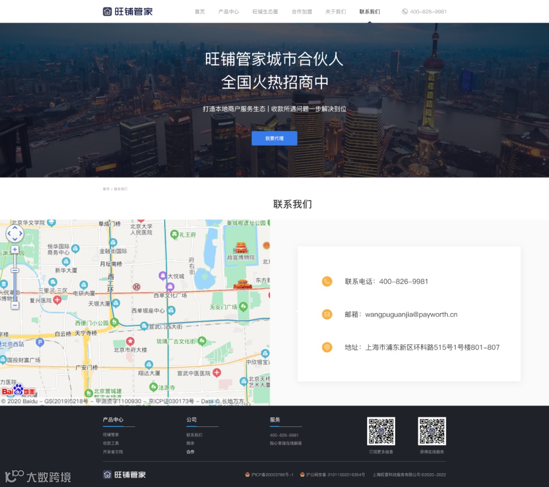The image size is (549, 487).
Task: Click the parking P marker near 北京西站
Action: point(40,342)
